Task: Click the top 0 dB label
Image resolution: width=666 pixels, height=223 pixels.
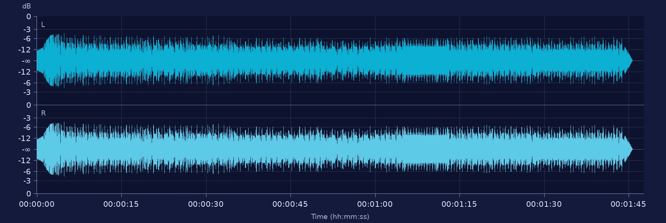Action: (28, 17)
